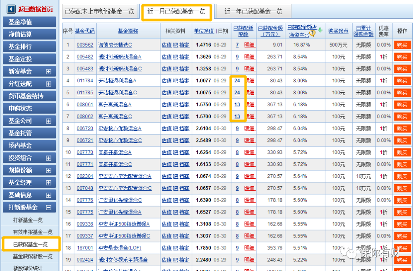Open 档案 link for 同泰开泰混合A

184,153
